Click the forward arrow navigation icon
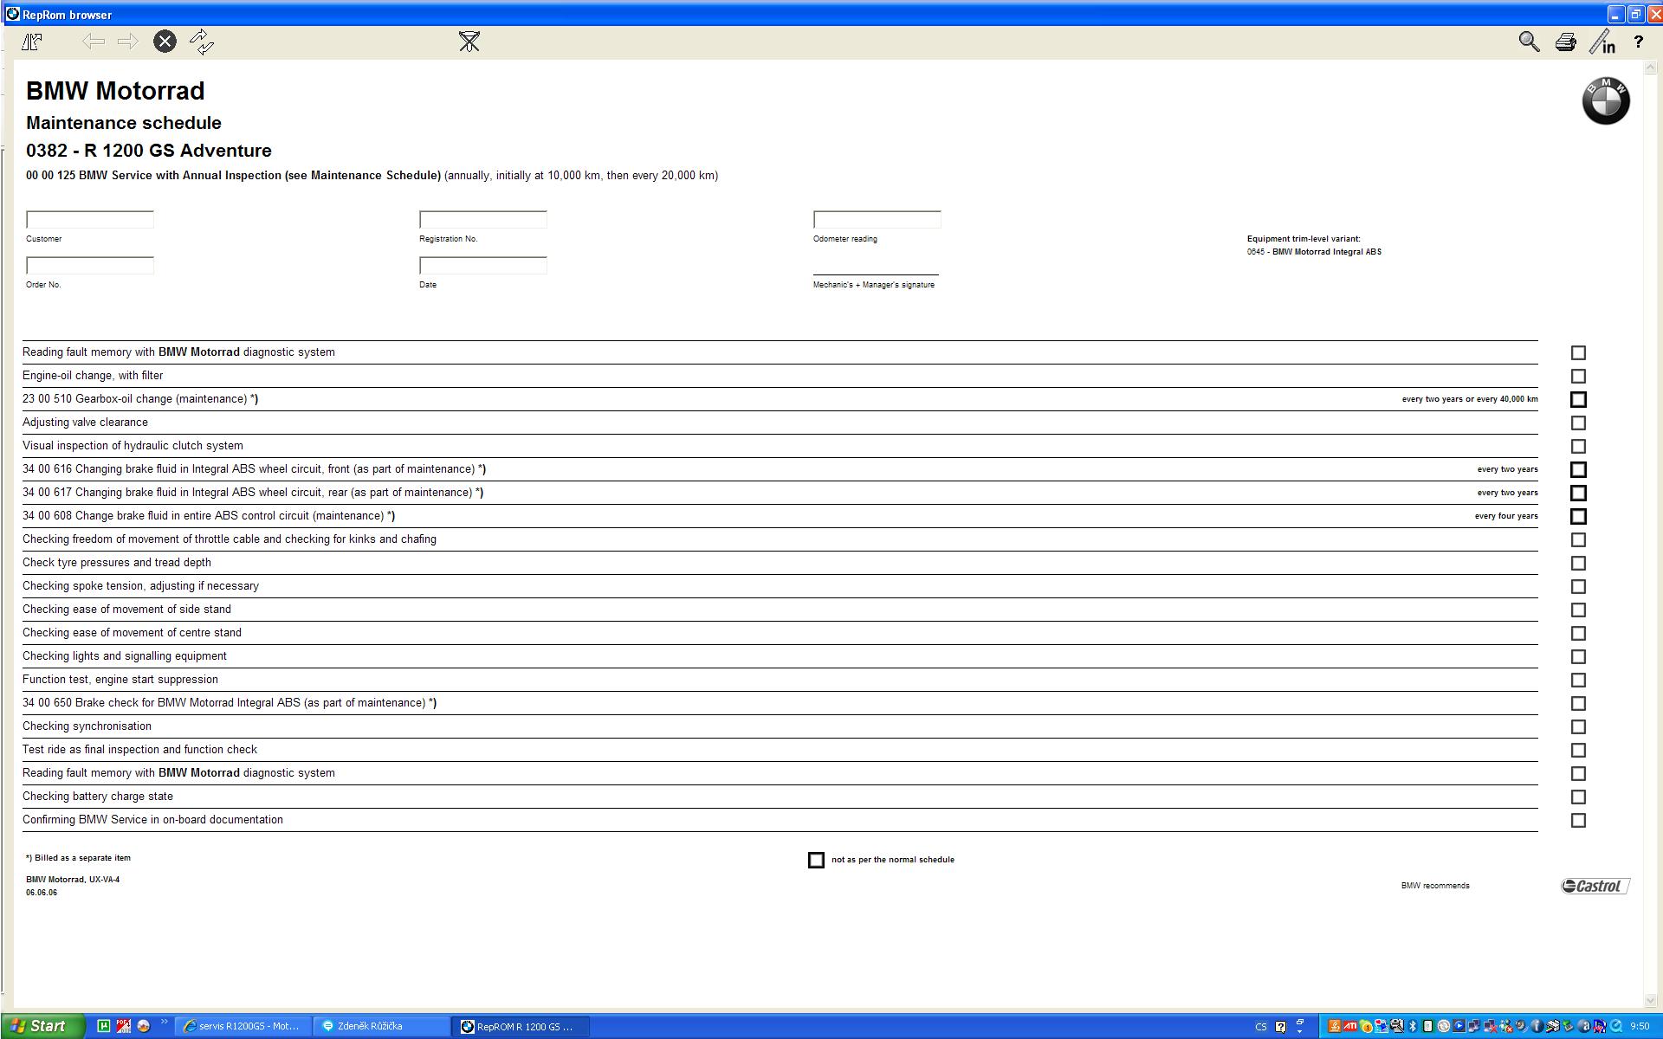 128,42
